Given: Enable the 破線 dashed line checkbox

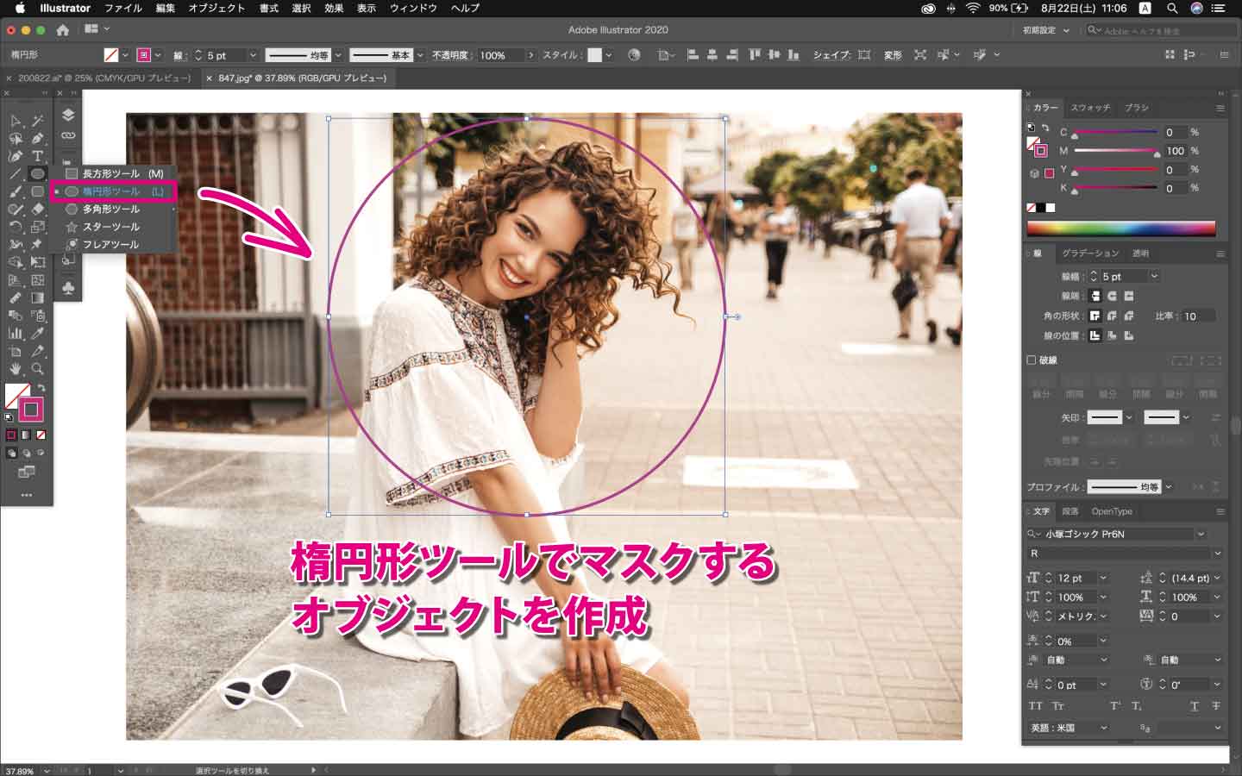Looking at the screenshot, I should [1032, 360].
